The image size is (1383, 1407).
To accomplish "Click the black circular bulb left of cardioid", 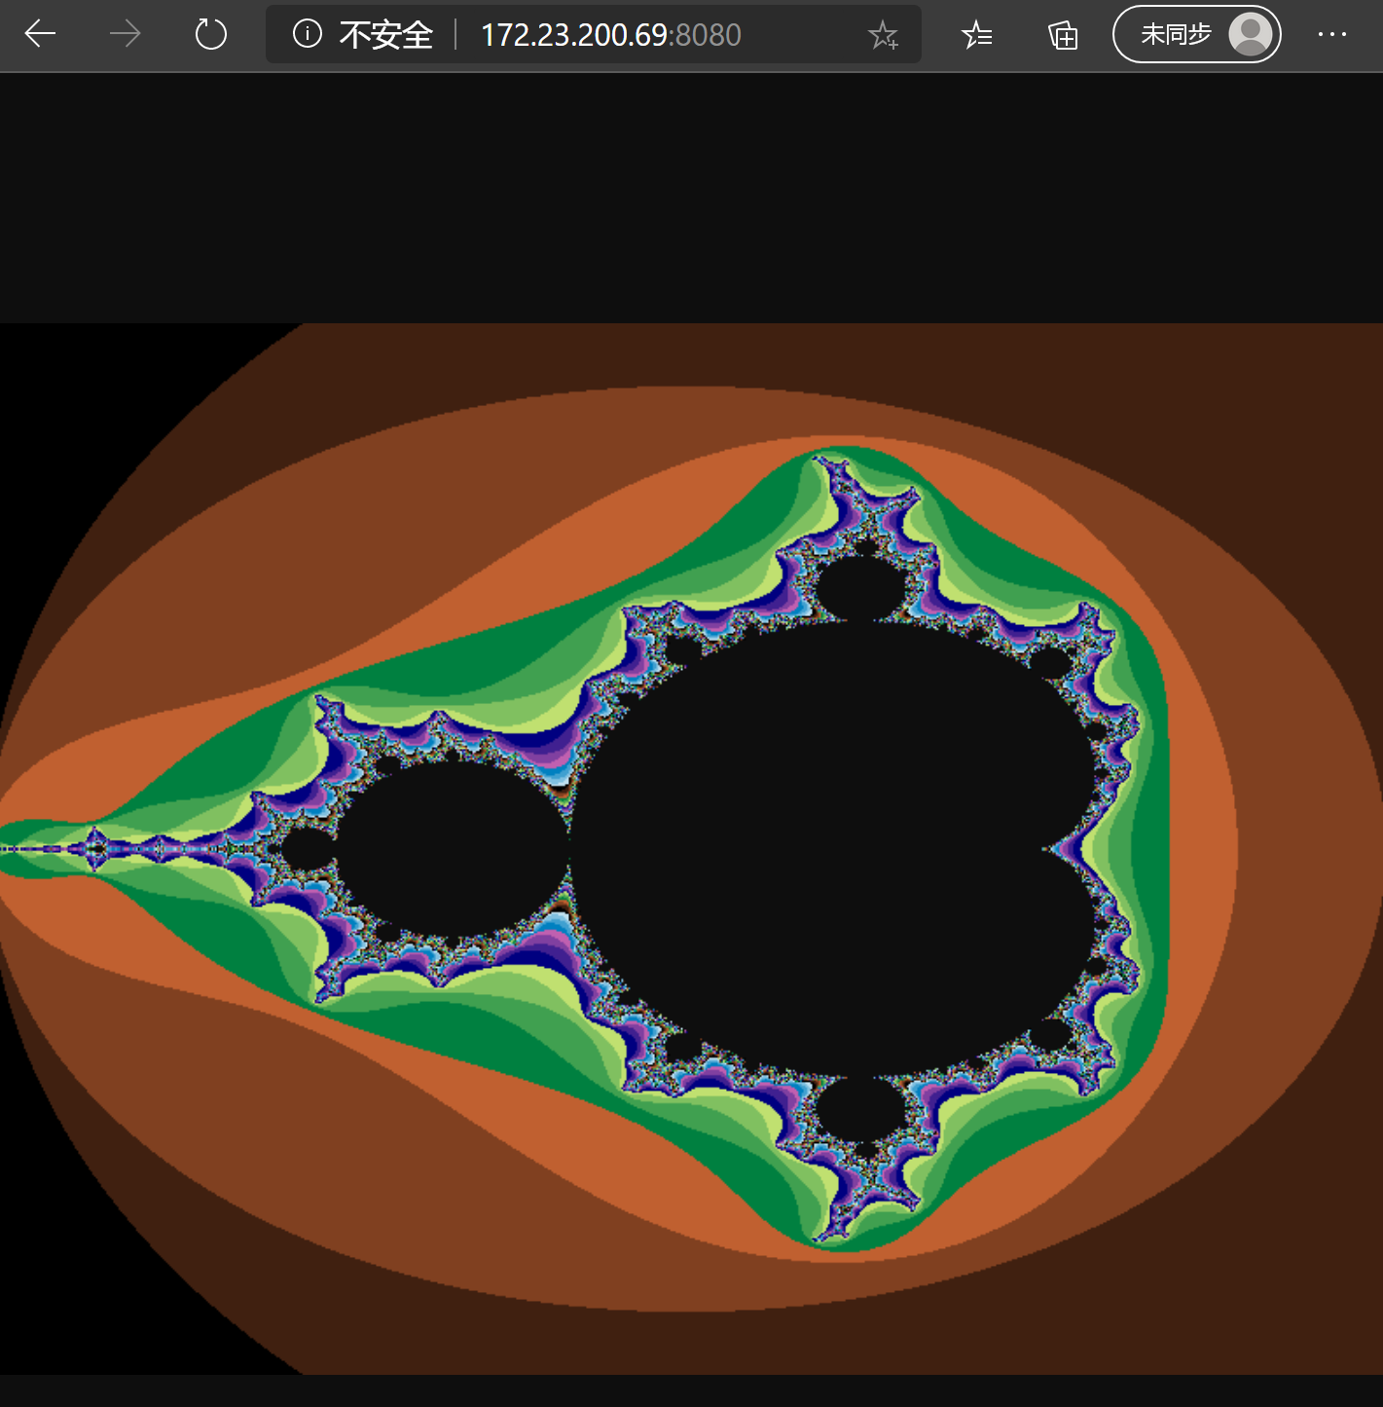I will click(x=453, y=847).
